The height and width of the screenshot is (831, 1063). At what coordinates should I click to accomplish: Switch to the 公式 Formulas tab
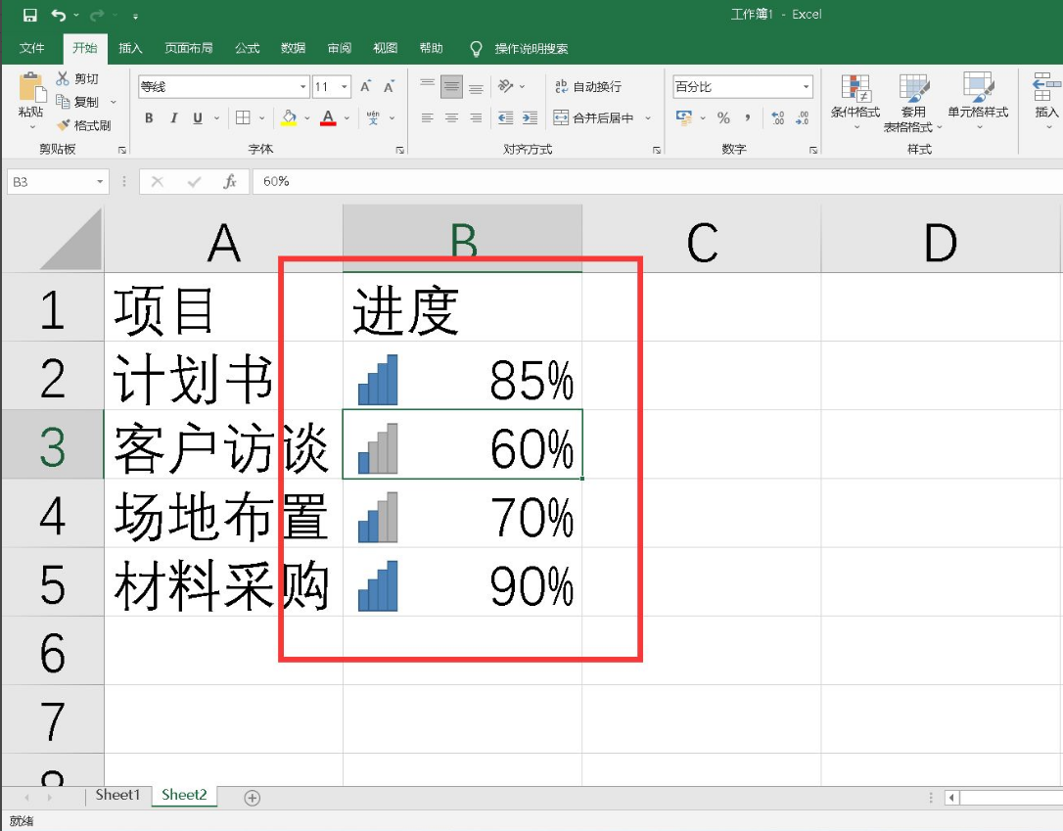coord(247,48)
